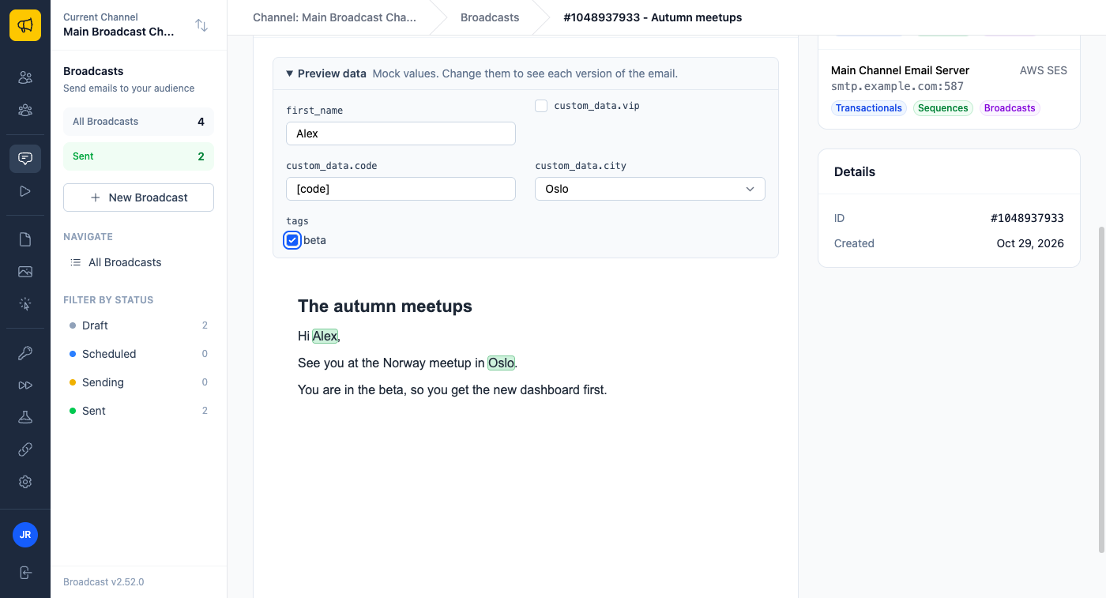Screen dimensions: 1106x598
Task: Click the custom_data.code input field
Action: (401, 189)
